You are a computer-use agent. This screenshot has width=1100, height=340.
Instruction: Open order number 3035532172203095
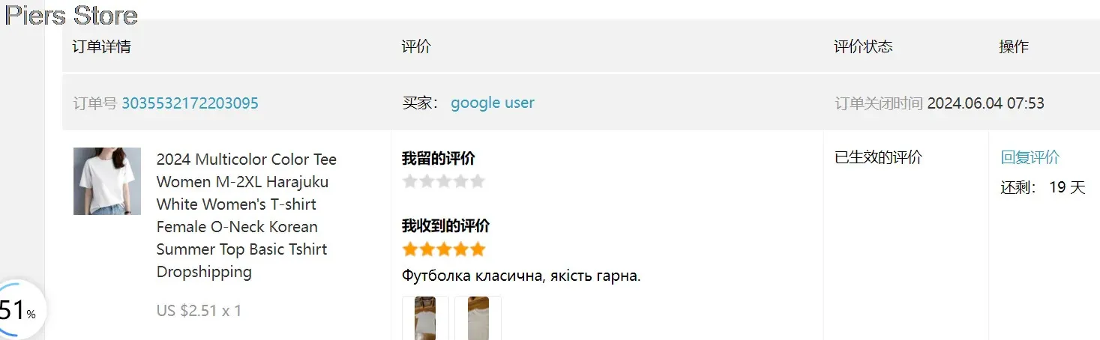pos(190,103)
